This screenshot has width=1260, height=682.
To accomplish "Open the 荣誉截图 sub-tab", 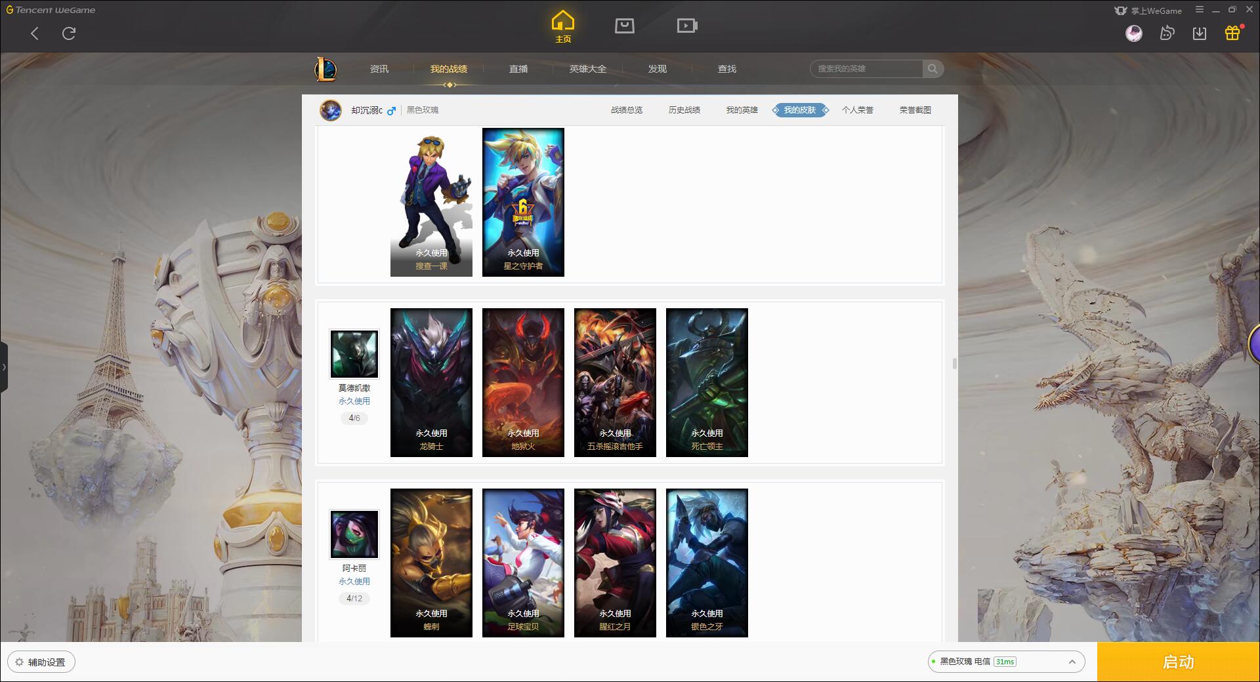I will tap(915, 110).
